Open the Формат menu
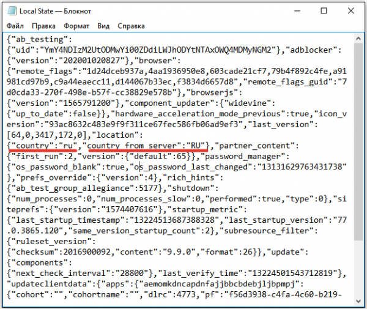 click(76, 26)
